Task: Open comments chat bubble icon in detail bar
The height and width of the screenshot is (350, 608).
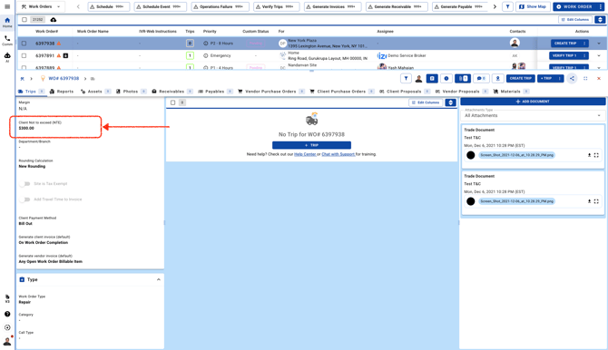Action: (x=481, y=78)
